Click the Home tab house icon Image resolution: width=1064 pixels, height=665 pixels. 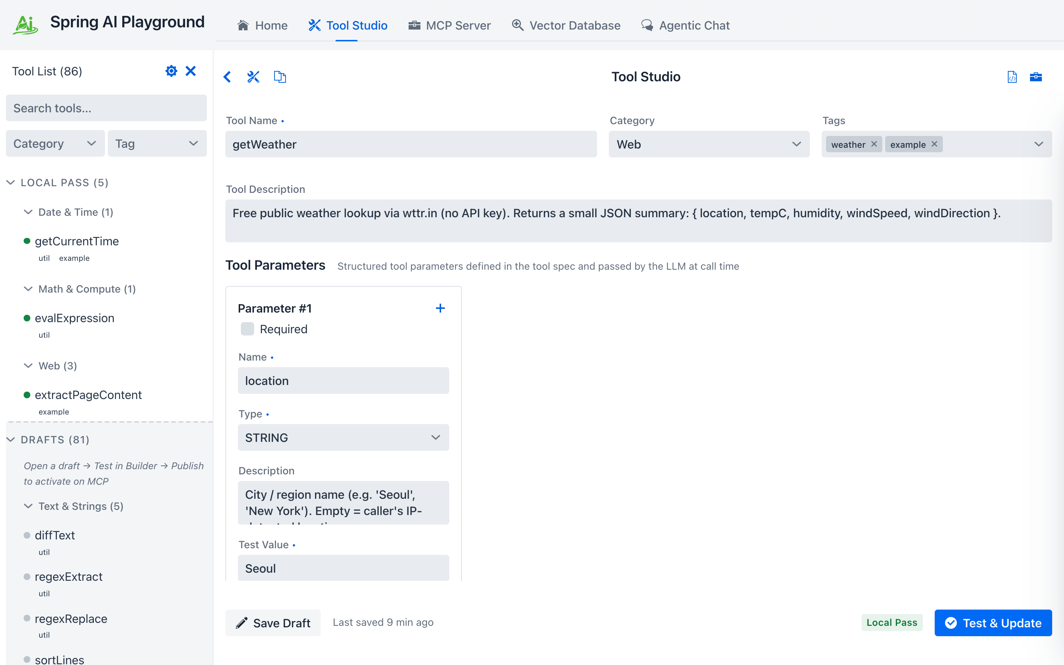point(243,25)
